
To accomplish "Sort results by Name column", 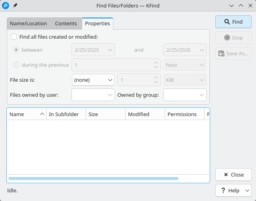I will click(x=27, y=115).
